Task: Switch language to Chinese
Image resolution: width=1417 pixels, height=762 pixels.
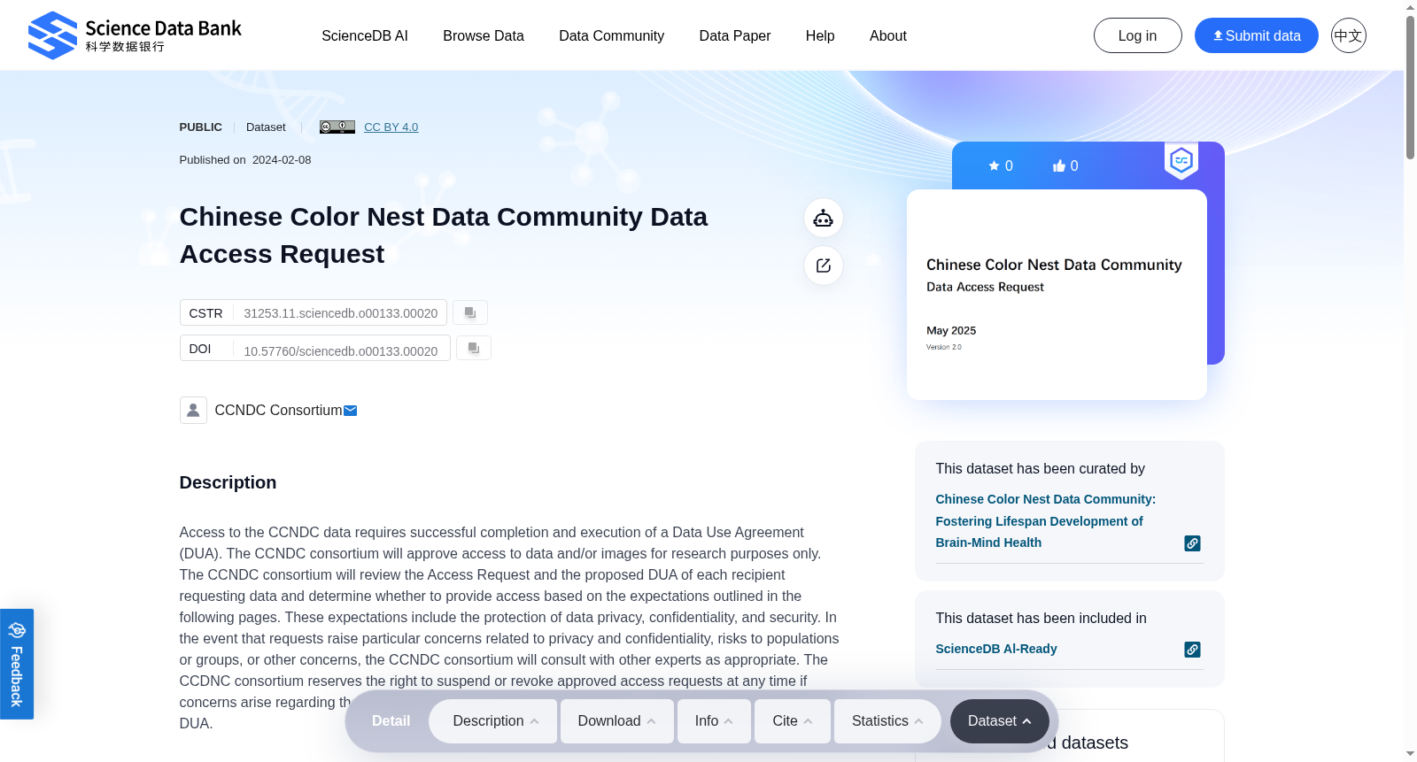Action: 1349,35
